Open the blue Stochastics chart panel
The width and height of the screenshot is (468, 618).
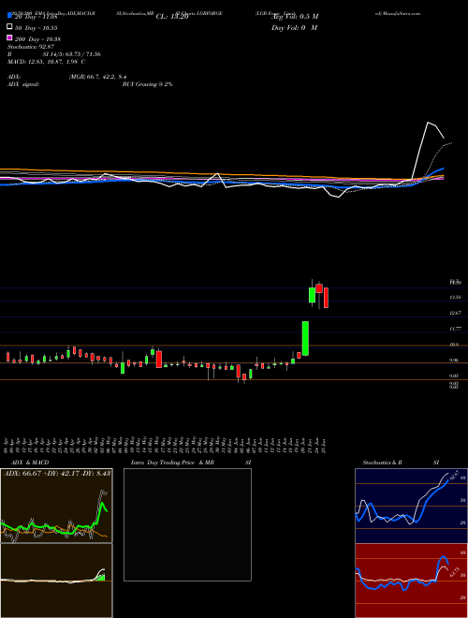(411, 506)
